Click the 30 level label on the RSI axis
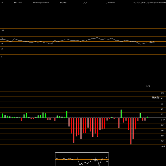 pos(2,49)
